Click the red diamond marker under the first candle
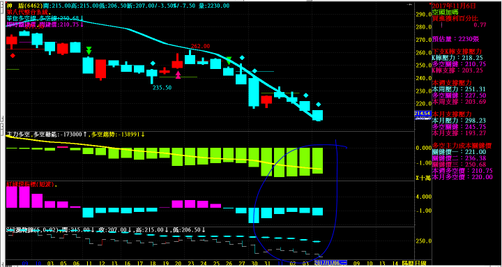Image resolution: width=502 pixels, height=267 pixels. click(x=13, y=55)
